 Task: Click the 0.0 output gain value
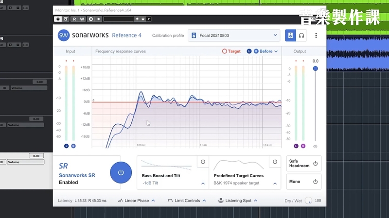tap(315, 61)
